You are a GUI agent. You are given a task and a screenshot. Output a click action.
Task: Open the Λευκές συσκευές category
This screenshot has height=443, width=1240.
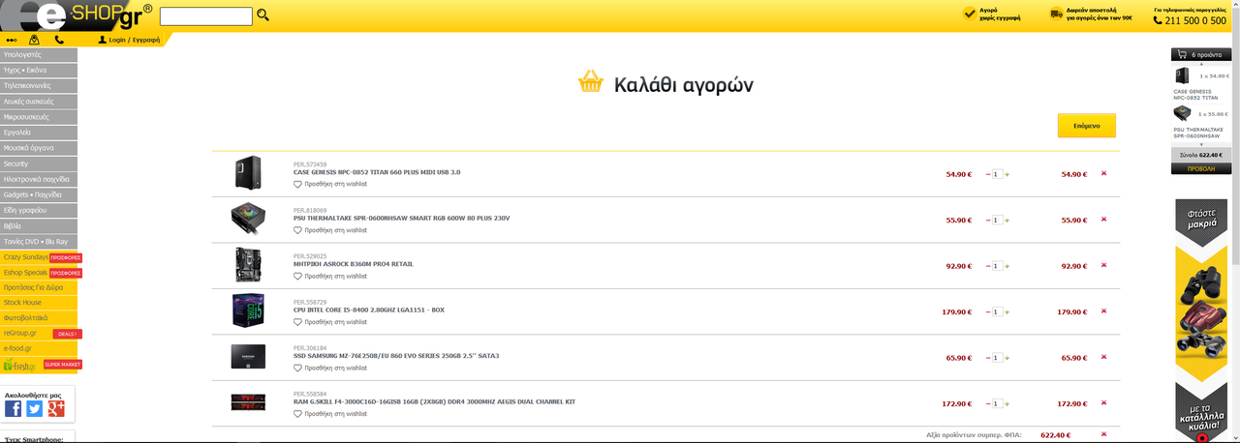(x=39, y=102)
